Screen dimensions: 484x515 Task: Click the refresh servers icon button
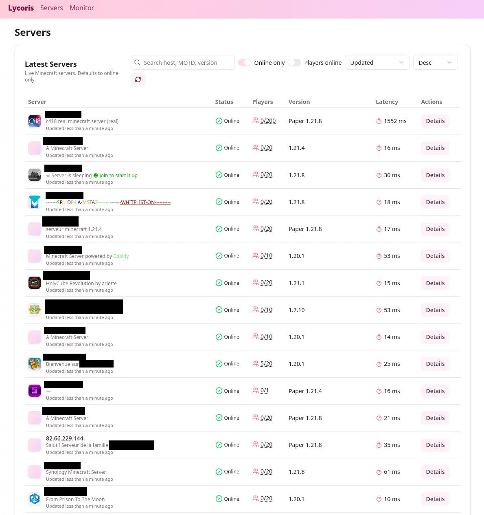138,79
